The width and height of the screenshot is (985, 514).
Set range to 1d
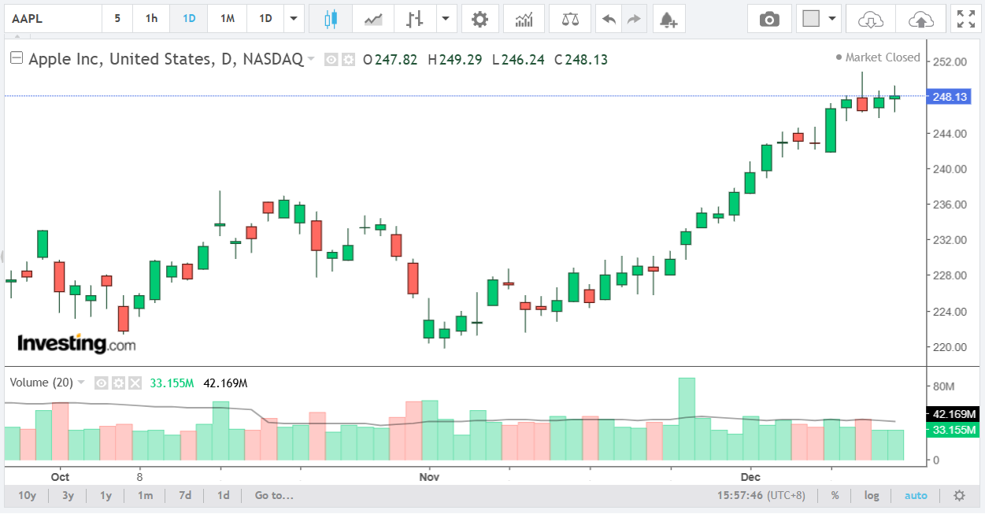[224, 495]
